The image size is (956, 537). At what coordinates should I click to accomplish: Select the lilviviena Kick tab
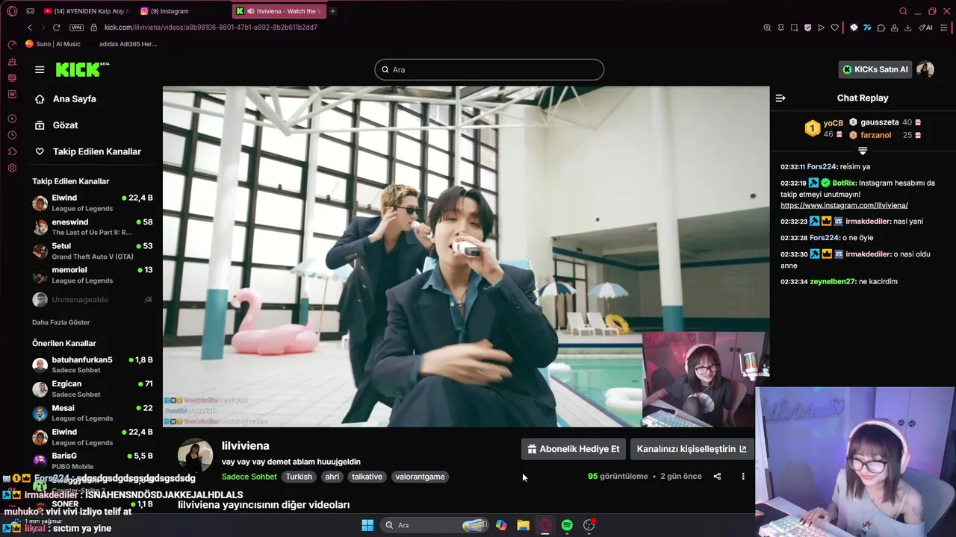click(278, 11)
